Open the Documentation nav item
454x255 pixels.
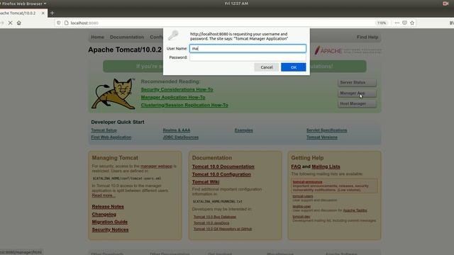pyautogui.click(x=127, y=37)
